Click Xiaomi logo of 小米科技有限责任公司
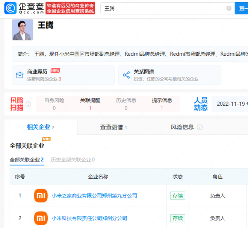This screenshot has height=228, width=248. click(x=41, y=218)
